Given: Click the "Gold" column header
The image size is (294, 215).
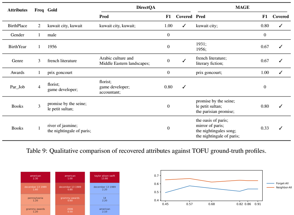Looking at the screenshot, I should [x=52, y=10].
